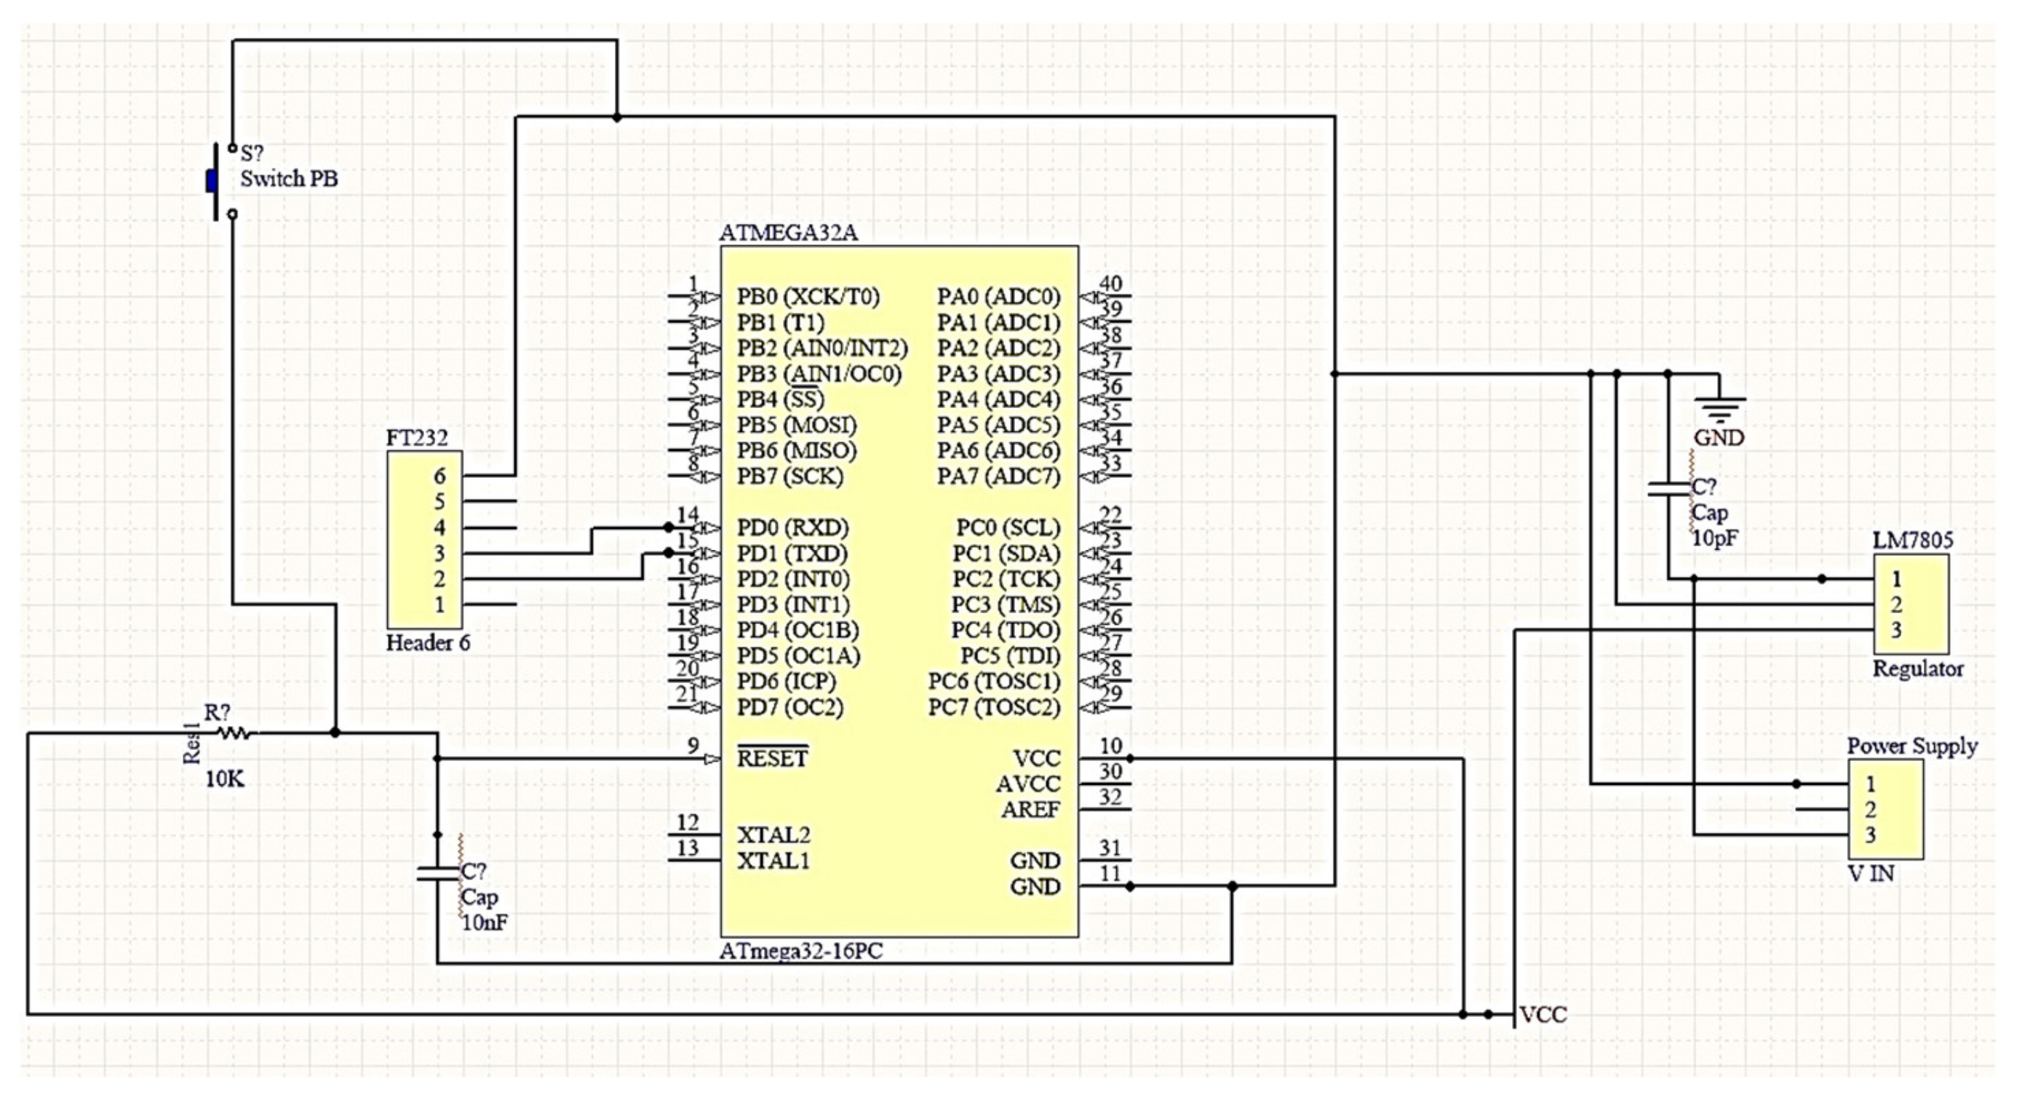This screenshot has width=2017, height=1097.
Task: Select the 10K resistor symbol
Action: [234, 734]
